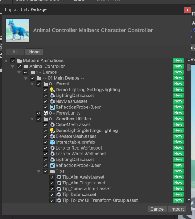Image resolution: width=195 pixels, height=219 pixels.
Task: Click the New badge beside Malbers Animations
Action: 178,60
